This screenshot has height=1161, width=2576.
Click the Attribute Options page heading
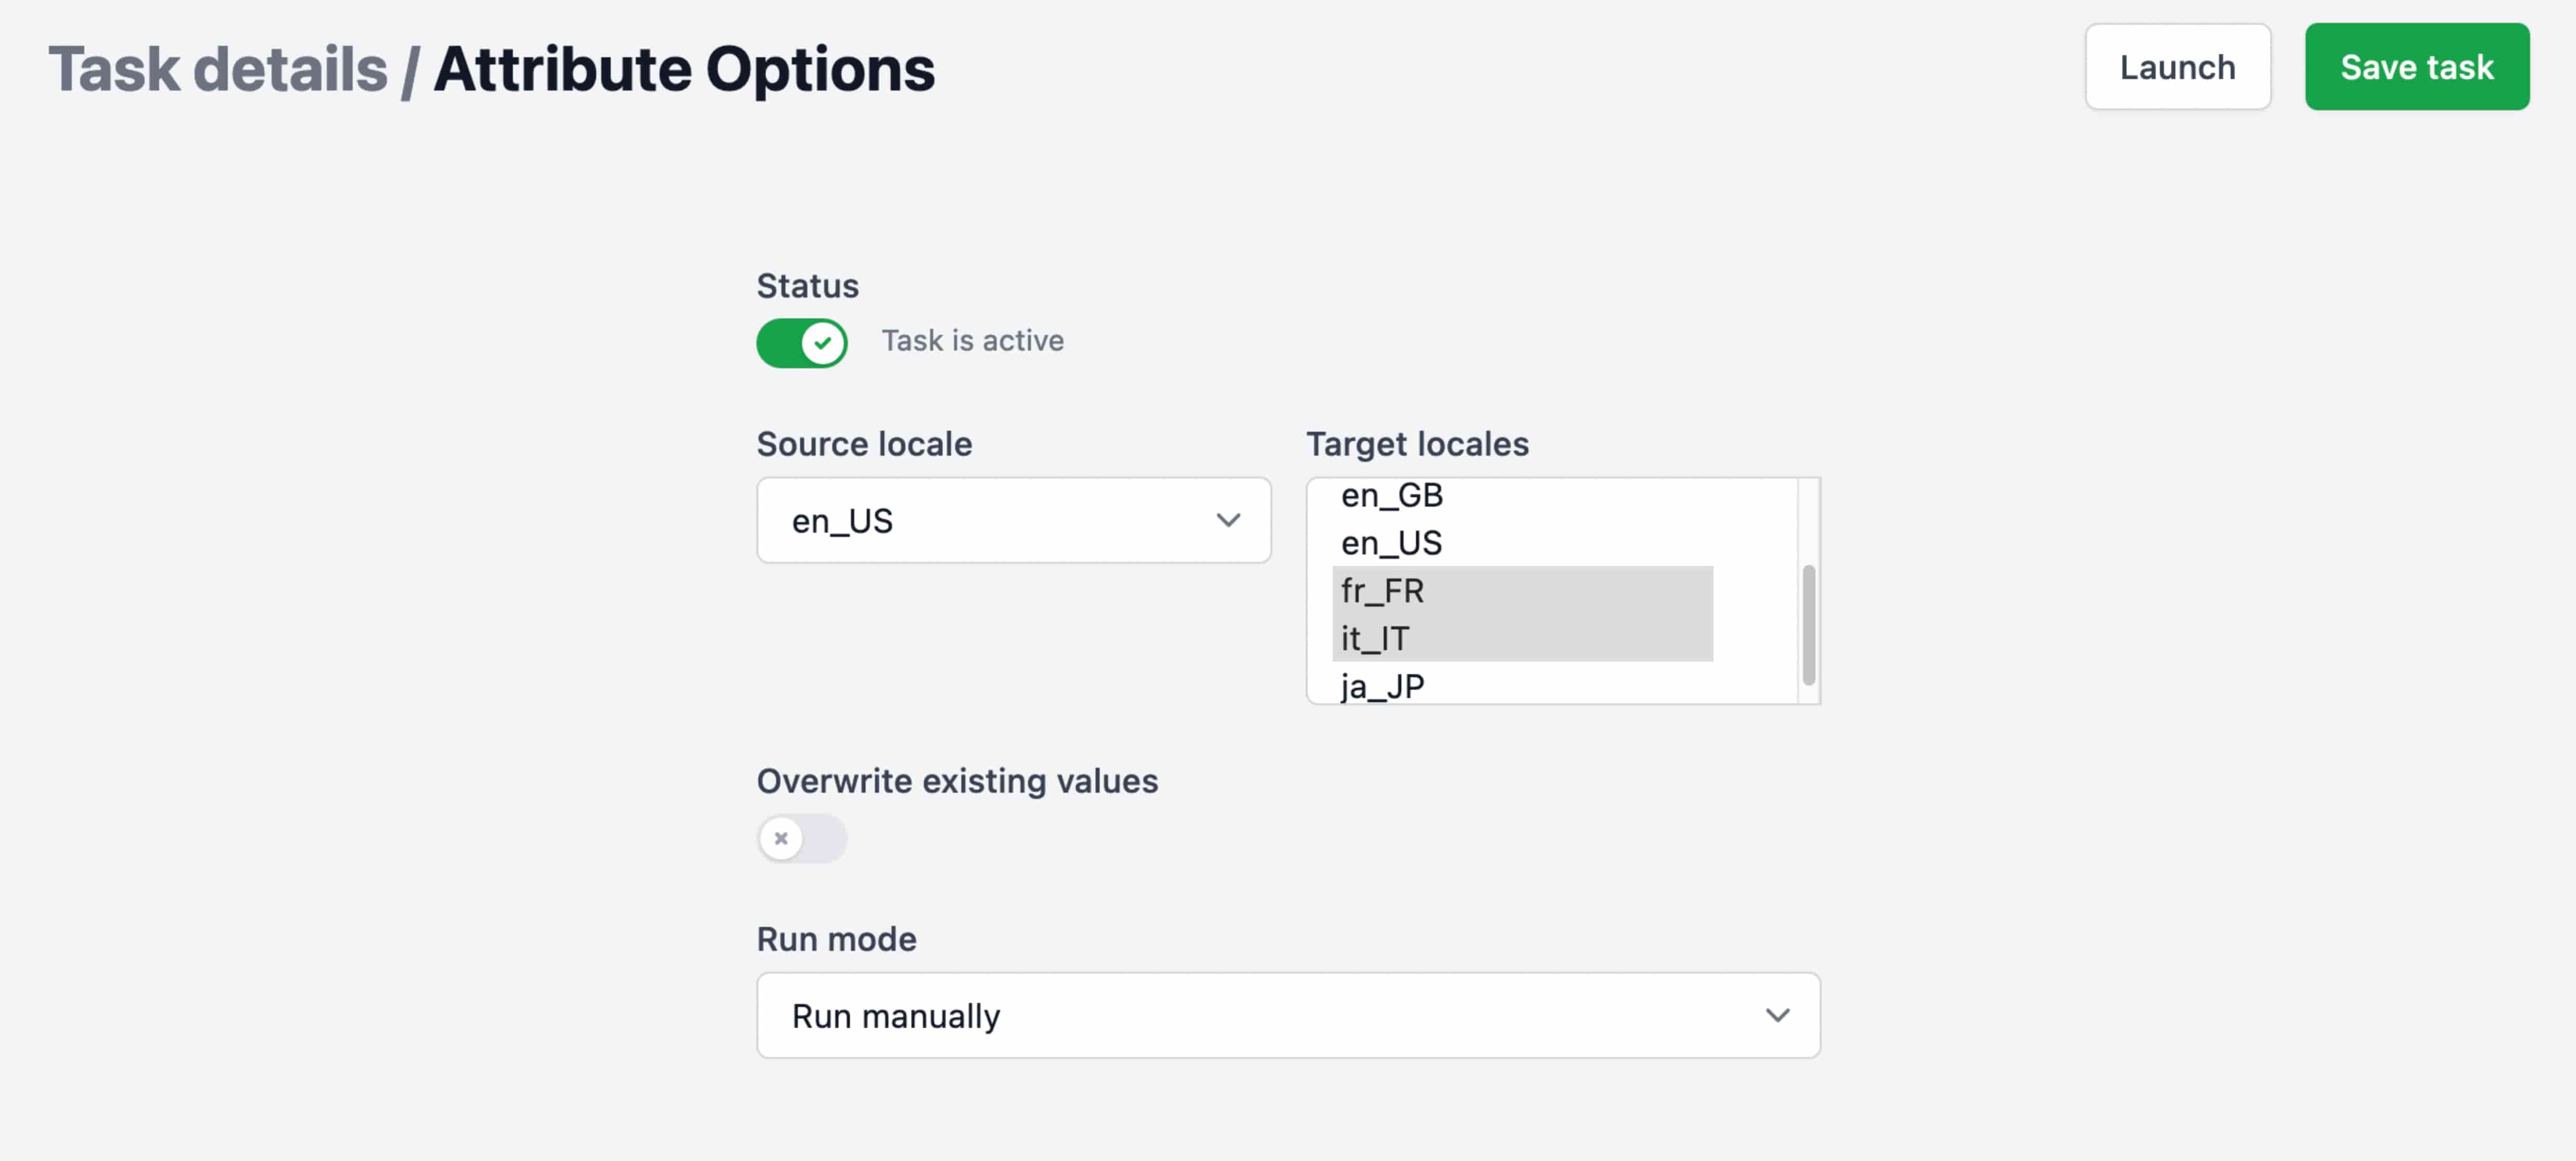pos(684,70)
